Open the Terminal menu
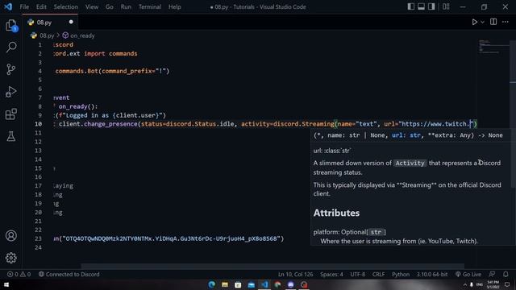The height and width of the screenshot is (290, 516). pyautogui.click(x=150, y=6)
